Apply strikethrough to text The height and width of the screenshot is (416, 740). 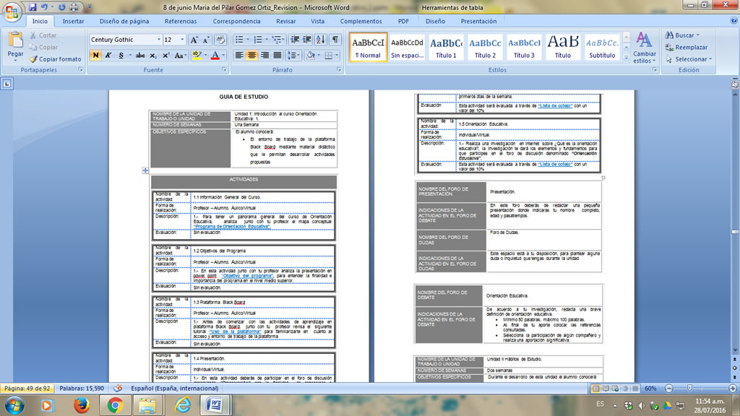click(140, 56)
